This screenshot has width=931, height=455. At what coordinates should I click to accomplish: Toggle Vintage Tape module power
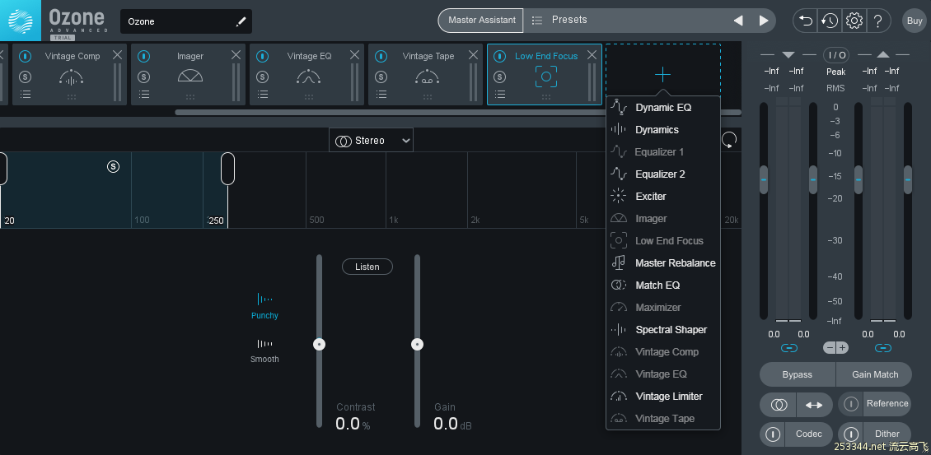(x=381, y=56)
